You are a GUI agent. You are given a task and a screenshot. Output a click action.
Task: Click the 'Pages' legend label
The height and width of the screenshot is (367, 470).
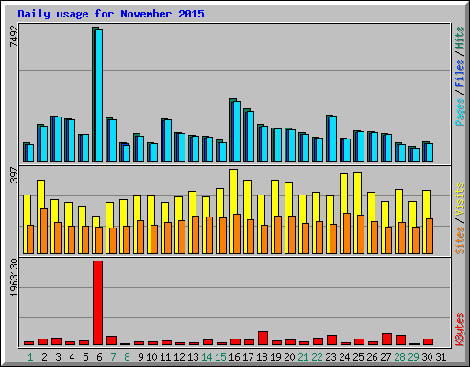pos(460,112)
